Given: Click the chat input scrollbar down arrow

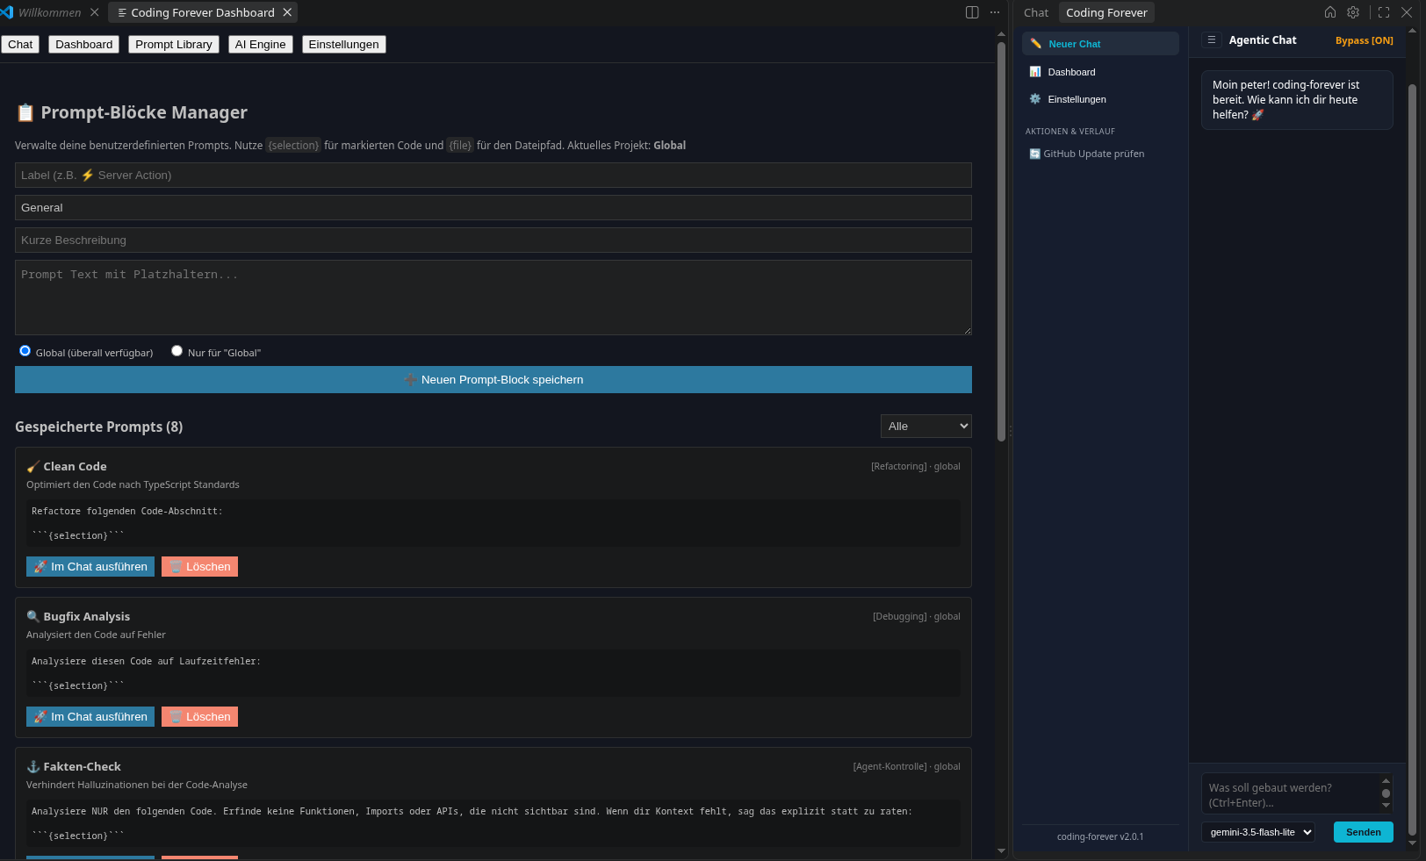Looking at the screenshot, I should [x=1386, y=806].
